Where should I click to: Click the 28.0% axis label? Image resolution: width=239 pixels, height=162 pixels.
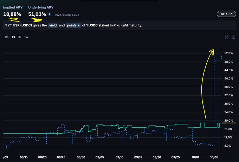[228, 104]
